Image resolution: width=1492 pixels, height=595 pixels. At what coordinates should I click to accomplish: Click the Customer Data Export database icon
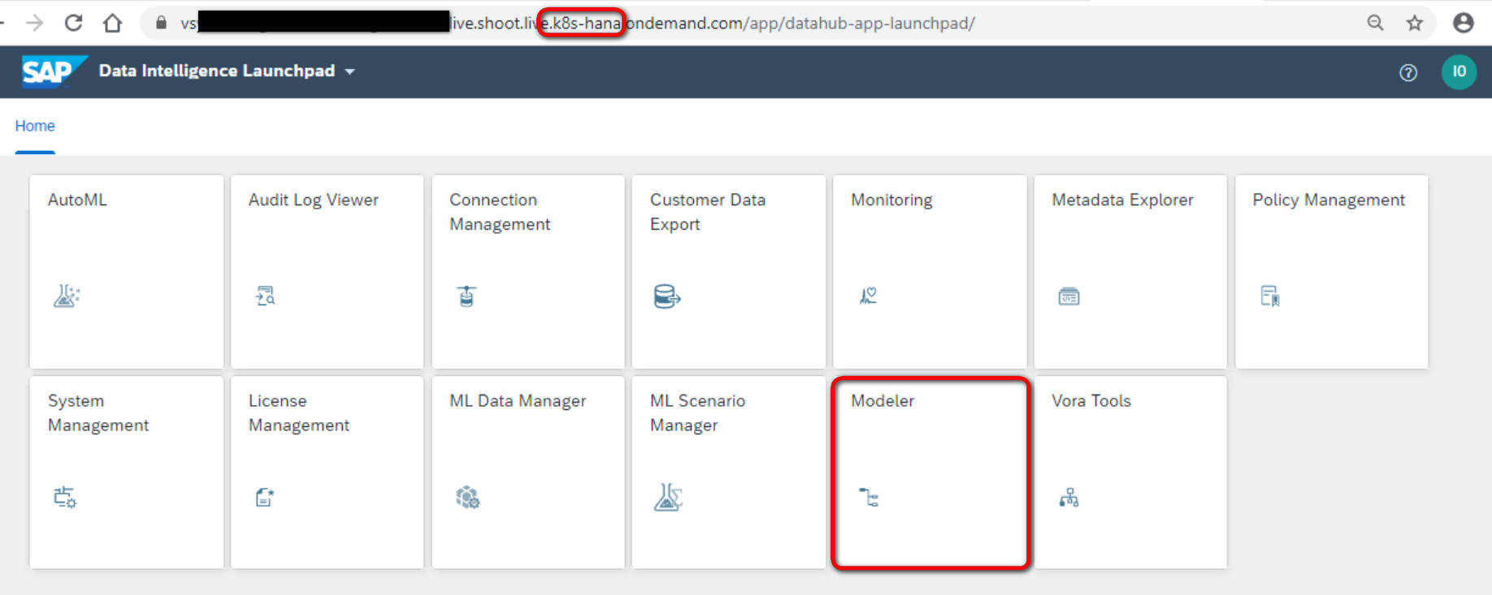(x=667, y=296)
